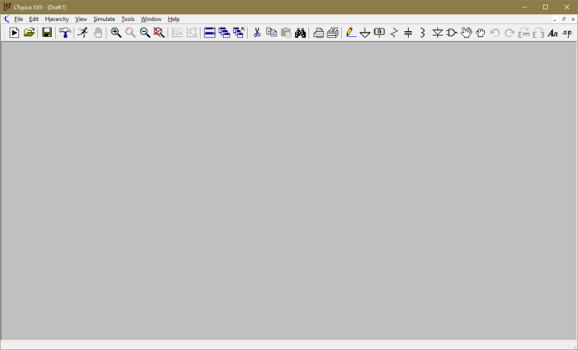Click the Zoom In magnifier
The height and width of the screenshot is (350, 578).
point(116,33)
